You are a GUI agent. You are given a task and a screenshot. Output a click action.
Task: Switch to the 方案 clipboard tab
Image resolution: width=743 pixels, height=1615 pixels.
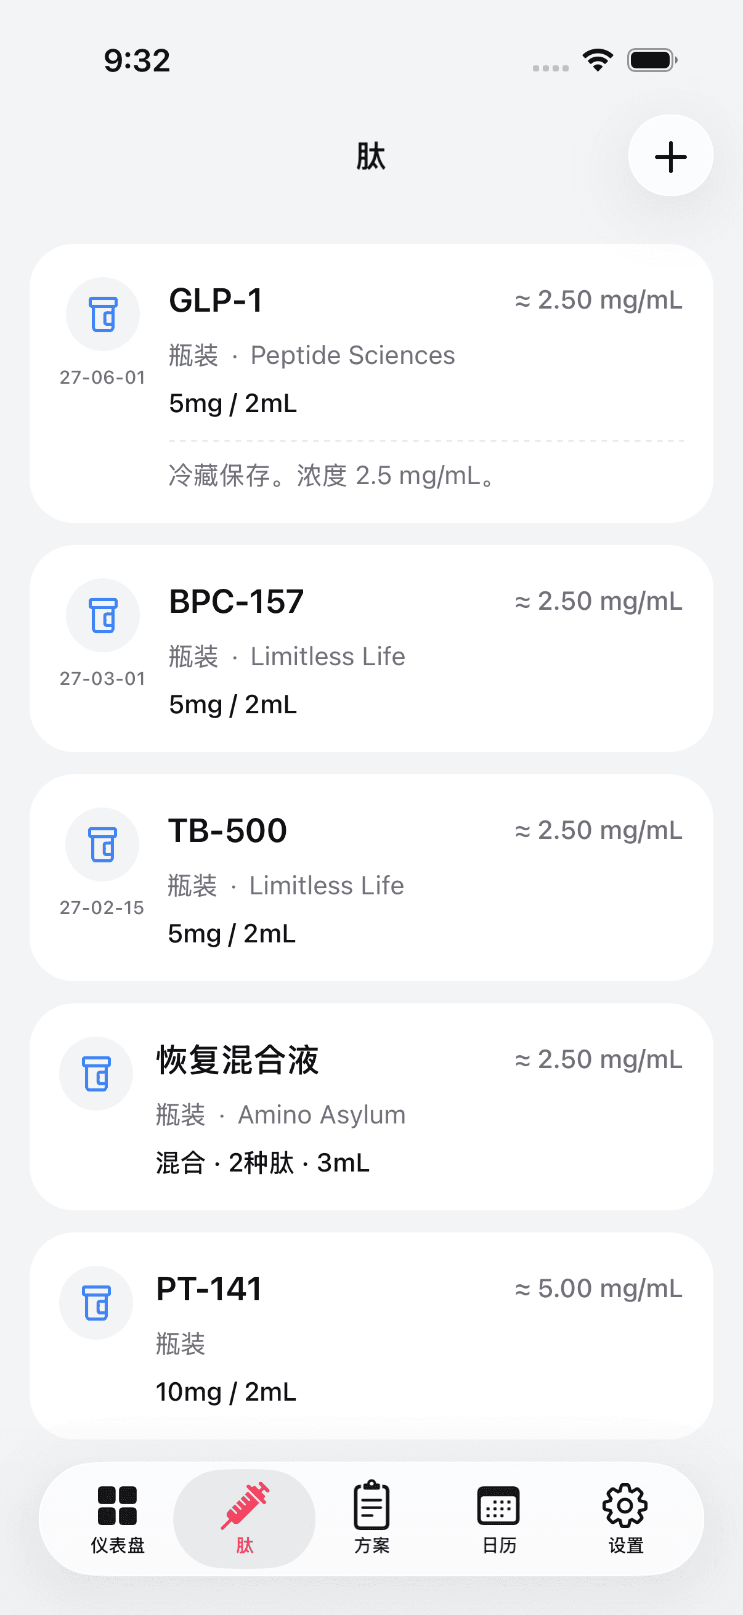click(x=372, y=1518)
